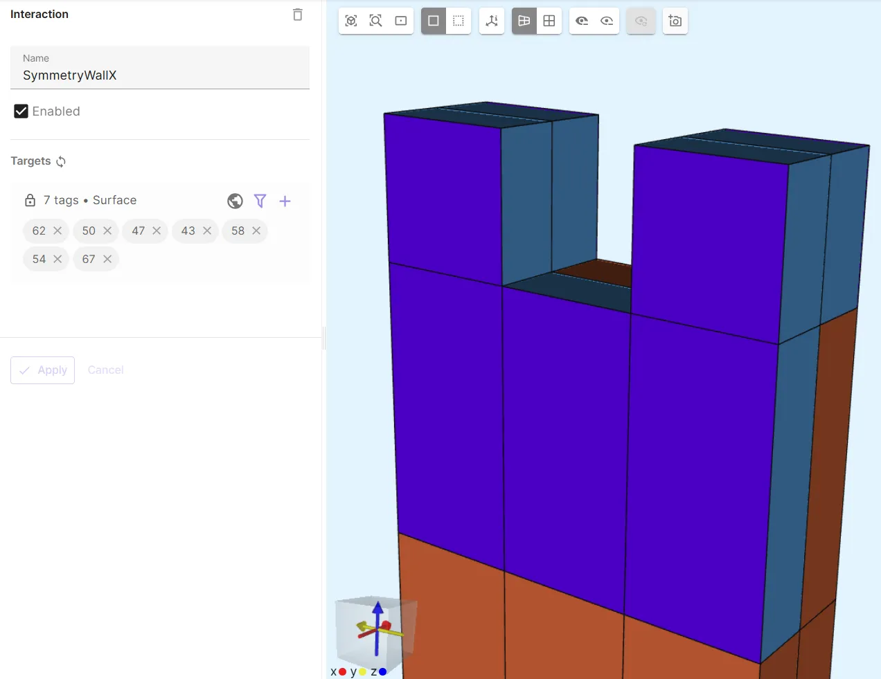Click the first hide-selection eye icon

[582, 21]
